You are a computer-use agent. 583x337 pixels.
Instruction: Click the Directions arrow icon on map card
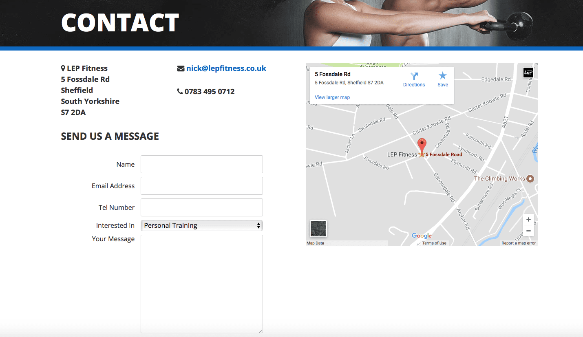pos(414,76)
